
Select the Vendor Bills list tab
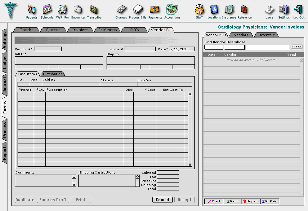coord(216,35)
